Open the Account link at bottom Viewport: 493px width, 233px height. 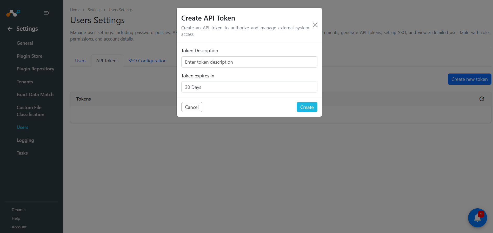(19, 227)
